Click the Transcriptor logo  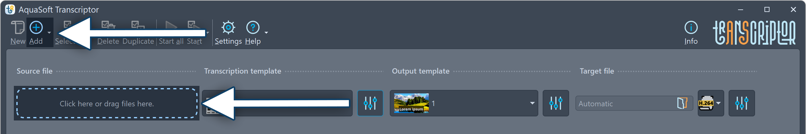click(x=754, y=33)
